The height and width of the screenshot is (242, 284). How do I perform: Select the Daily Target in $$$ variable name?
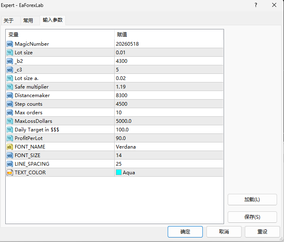(37, 130)
